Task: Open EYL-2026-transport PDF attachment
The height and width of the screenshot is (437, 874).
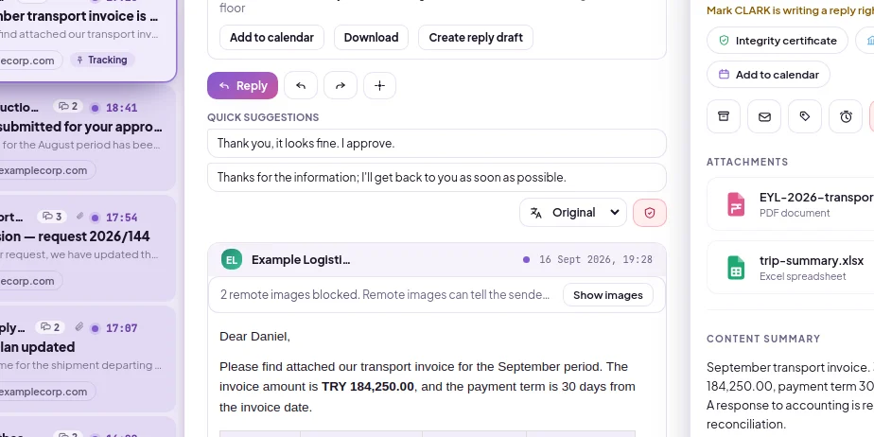Action: pyautogui.click(x=791, y=204)
